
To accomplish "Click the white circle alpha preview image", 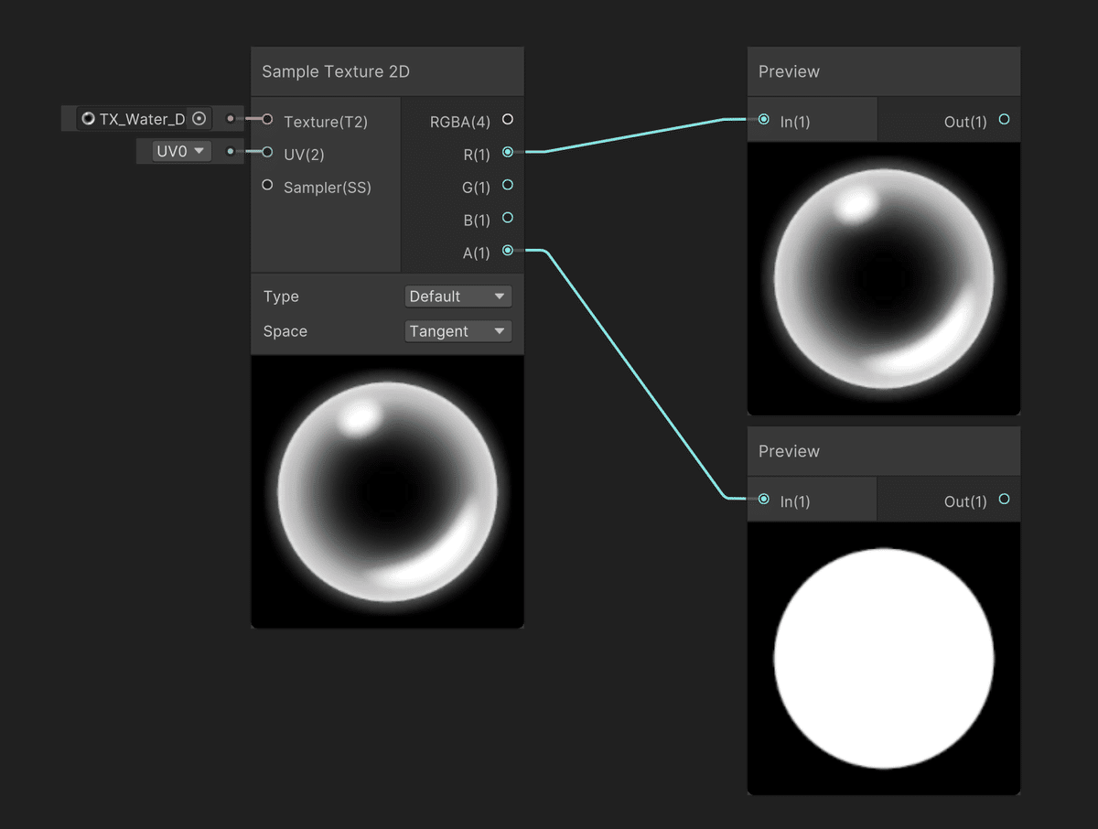I will (x=884, y=659).
